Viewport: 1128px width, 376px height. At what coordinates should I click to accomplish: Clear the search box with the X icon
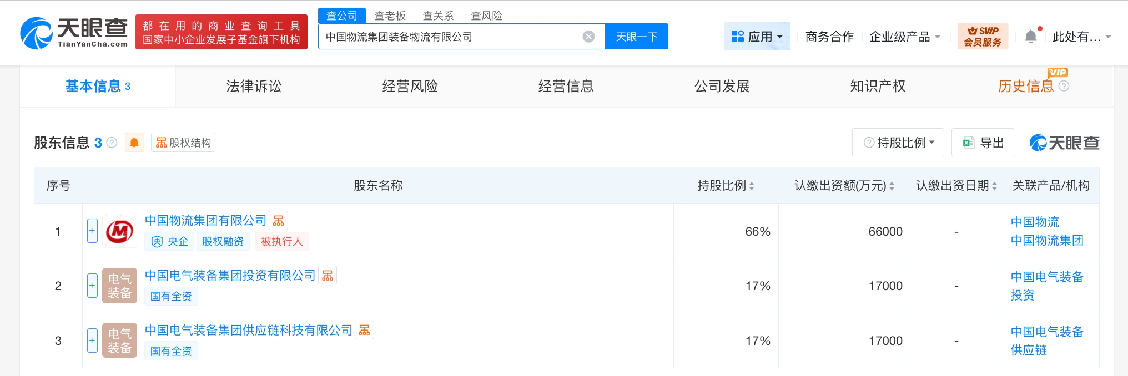[x=588, y=37]
